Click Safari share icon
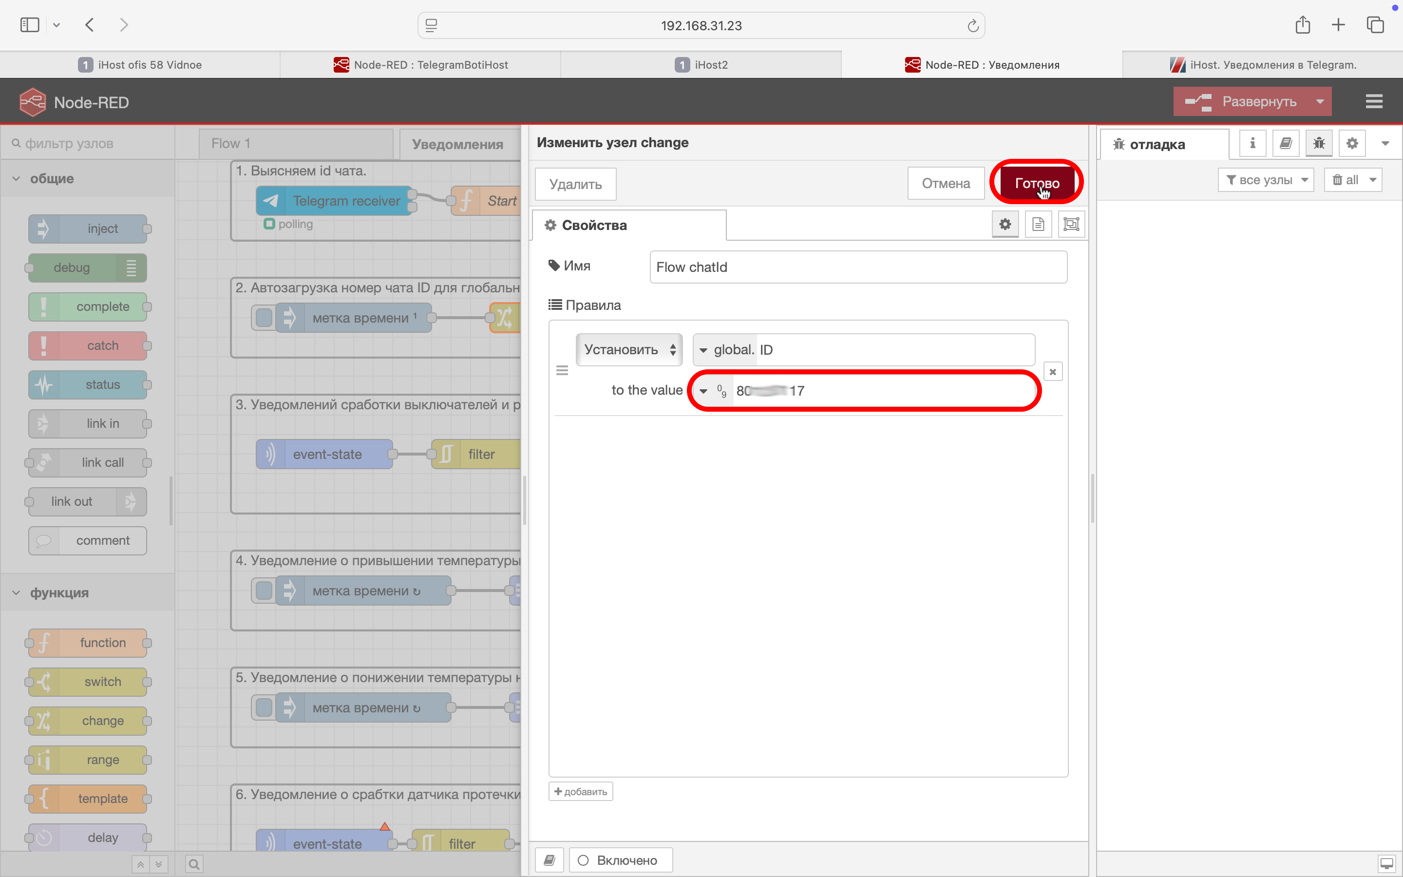Screen dimensions: 1403x877 (1302, 25)
